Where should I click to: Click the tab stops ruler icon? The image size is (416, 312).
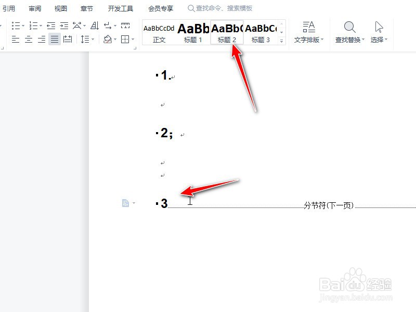tap(125, 25)
